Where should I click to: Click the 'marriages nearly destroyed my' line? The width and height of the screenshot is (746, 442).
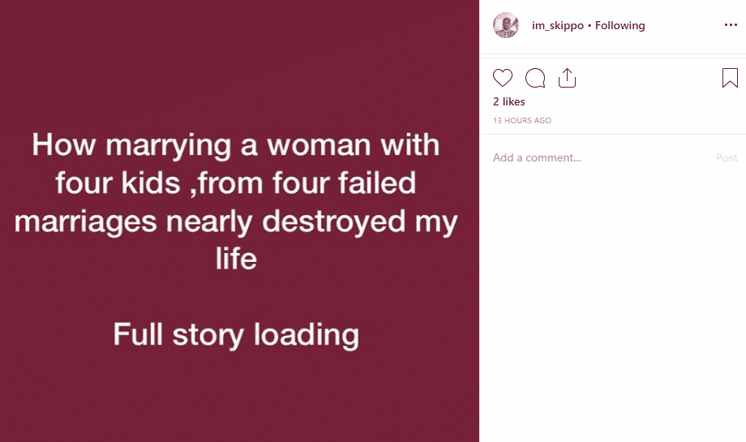[x=236, y=221]
